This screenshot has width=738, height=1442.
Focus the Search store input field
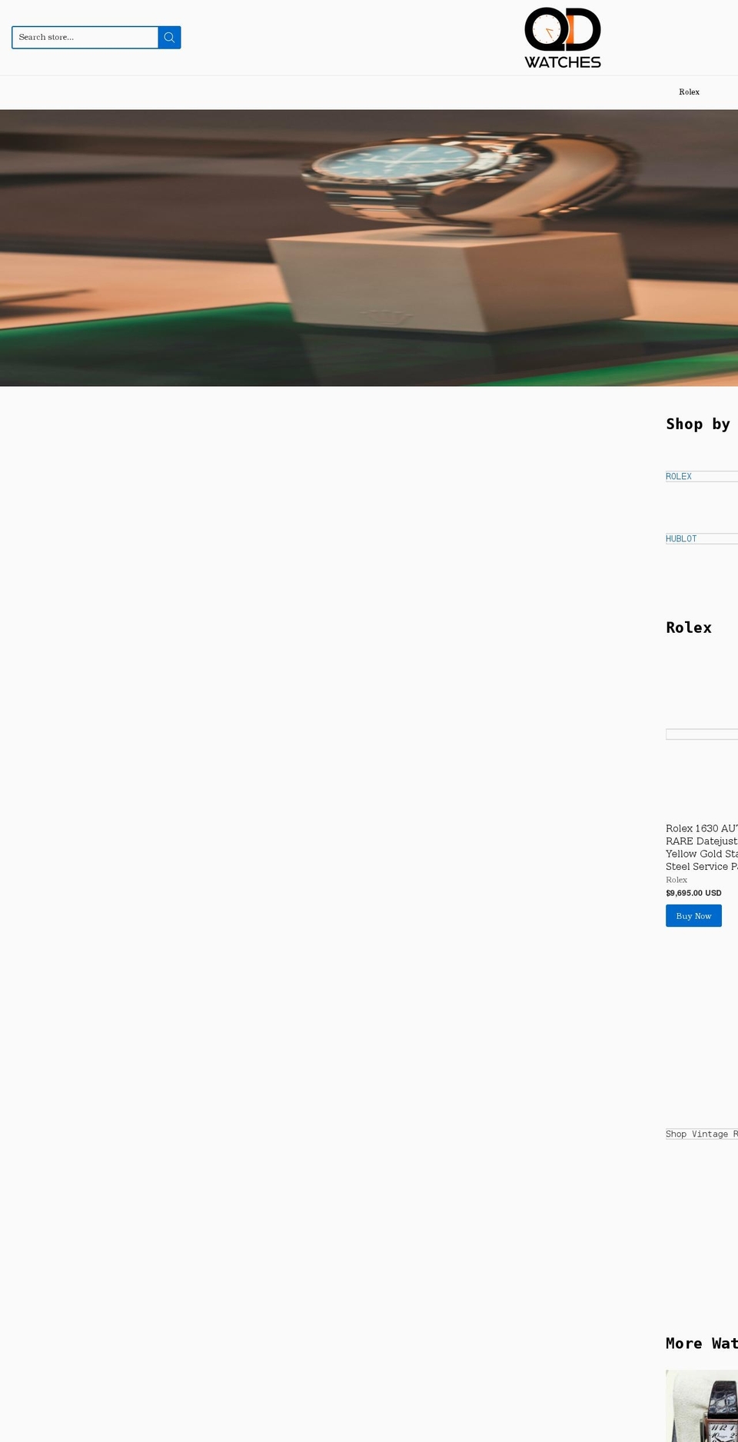(85, 38)
